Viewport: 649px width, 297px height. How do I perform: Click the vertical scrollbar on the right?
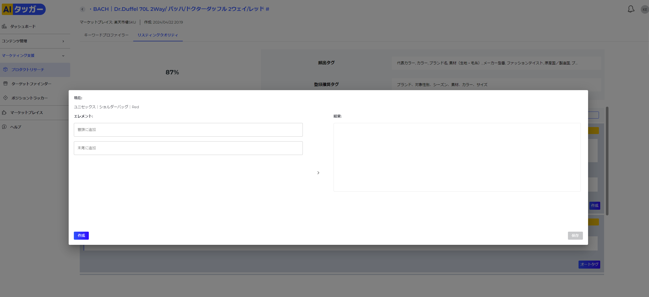coord(607,161)
